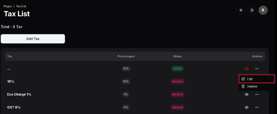The image size is (277, 114).
Task: Open the user avatar labeled R
Action: (263, 10)
